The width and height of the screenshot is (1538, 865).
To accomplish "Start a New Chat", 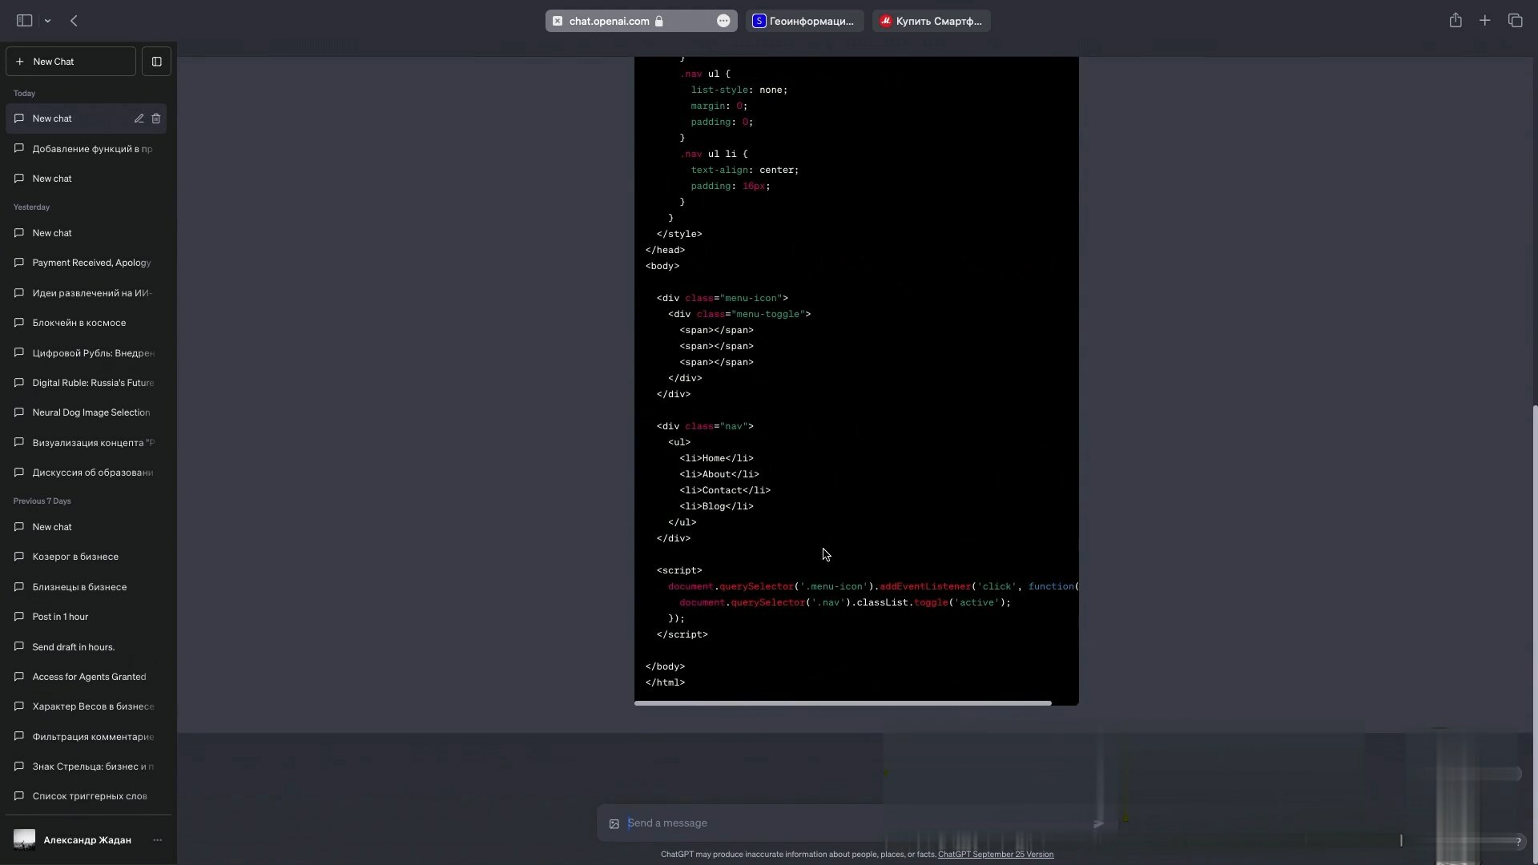I will tap(70, 62).
